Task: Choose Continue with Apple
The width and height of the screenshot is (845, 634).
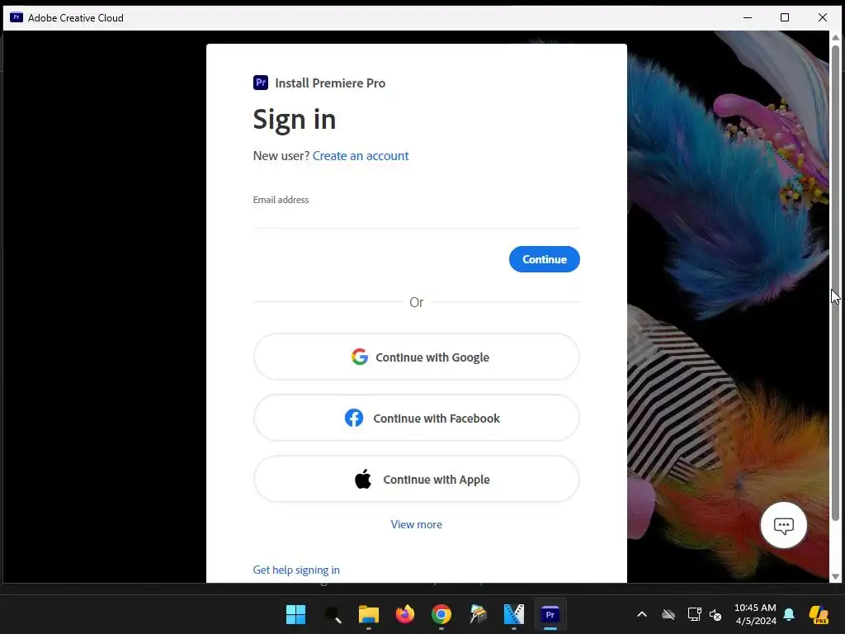Action: click(x=417, y=479)
